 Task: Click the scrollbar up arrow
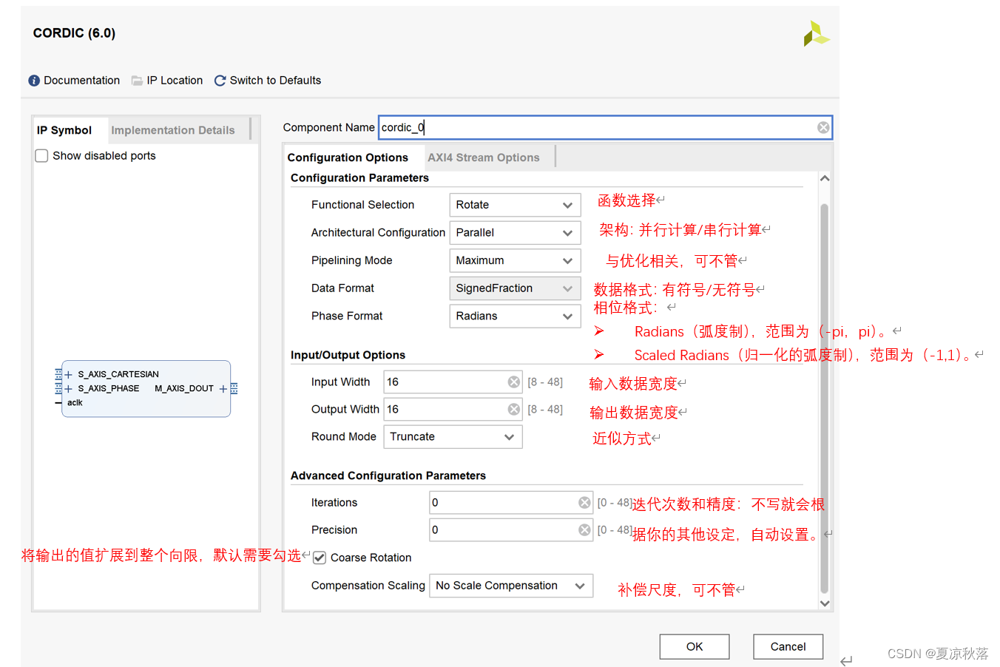coord(825,178)
